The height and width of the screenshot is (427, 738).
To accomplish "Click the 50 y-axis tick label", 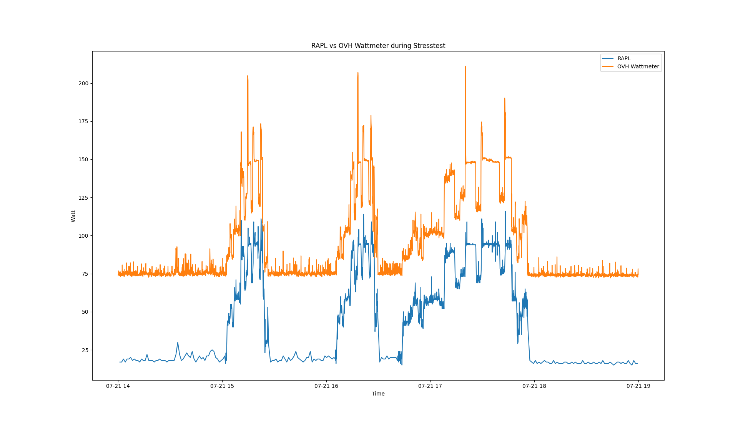I will [85, 312].
